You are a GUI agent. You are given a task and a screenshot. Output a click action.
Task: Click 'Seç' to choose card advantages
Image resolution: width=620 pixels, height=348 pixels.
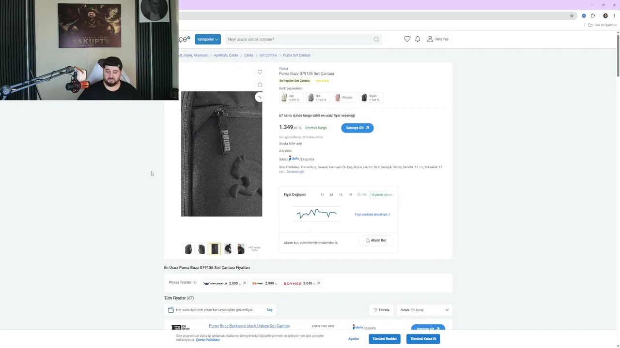pos(269,310)
